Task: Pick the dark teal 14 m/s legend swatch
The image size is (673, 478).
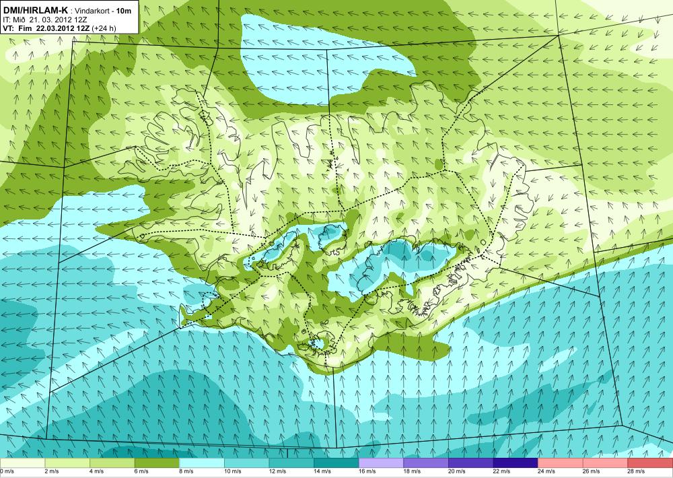Action: coord(336,463)
